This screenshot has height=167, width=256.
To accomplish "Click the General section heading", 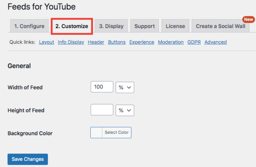I will pyautogui.click(x=19, y=66).
